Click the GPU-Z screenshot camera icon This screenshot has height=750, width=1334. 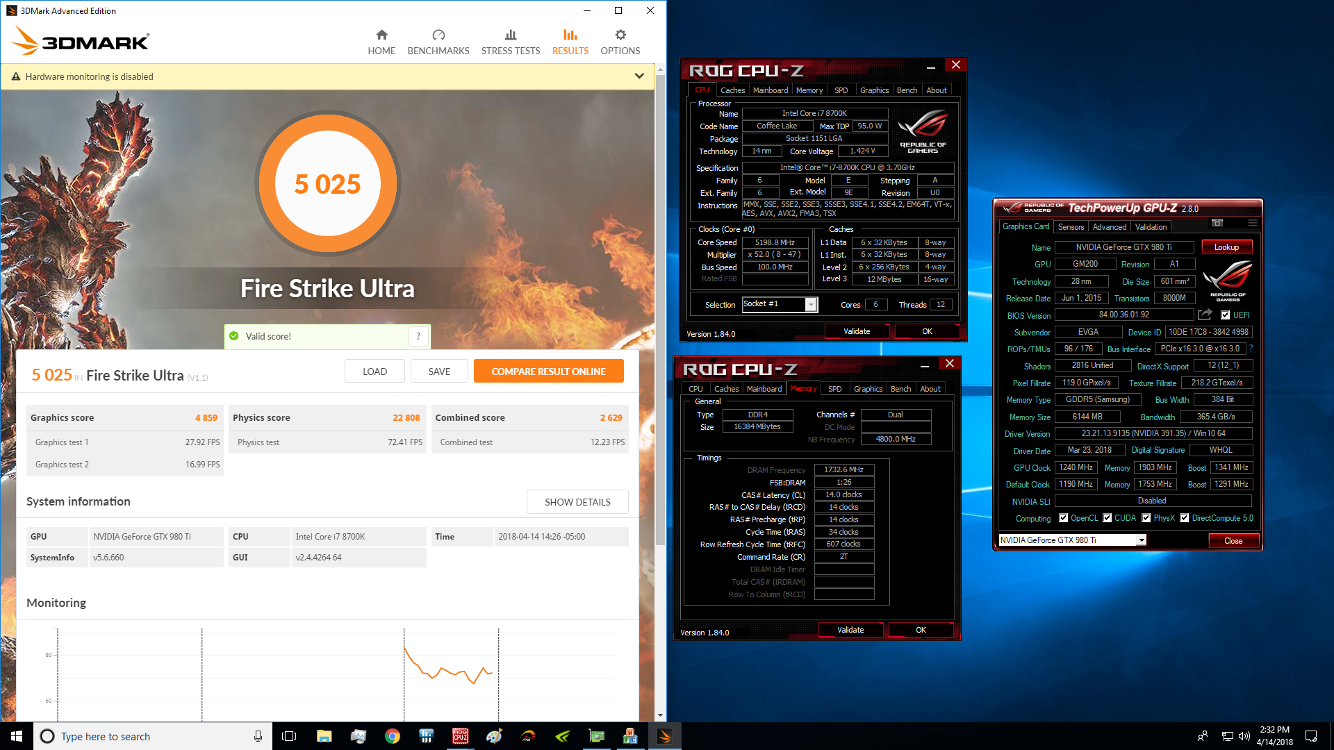point(1217,223)
